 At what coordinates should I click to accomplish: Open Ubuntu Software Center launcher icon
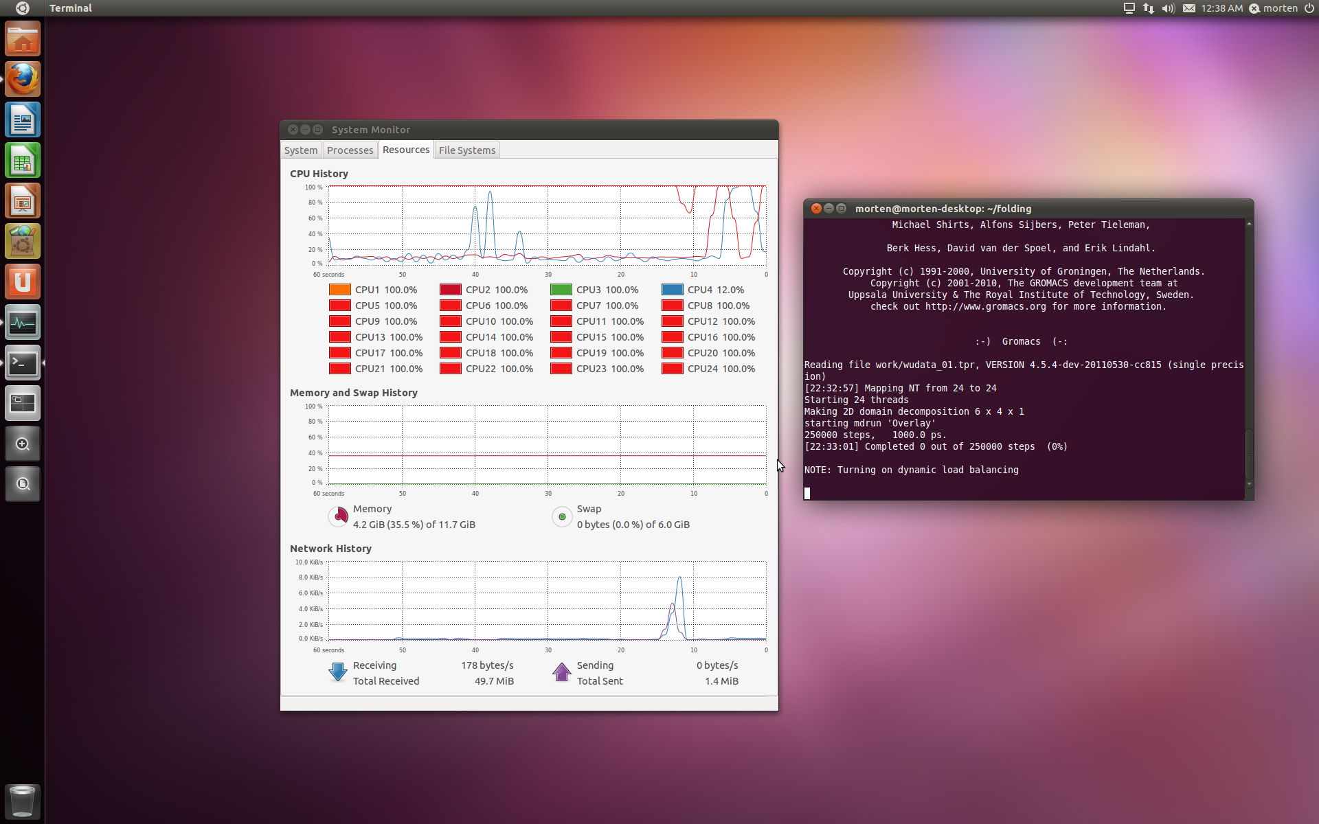click(x=23, y=242)
